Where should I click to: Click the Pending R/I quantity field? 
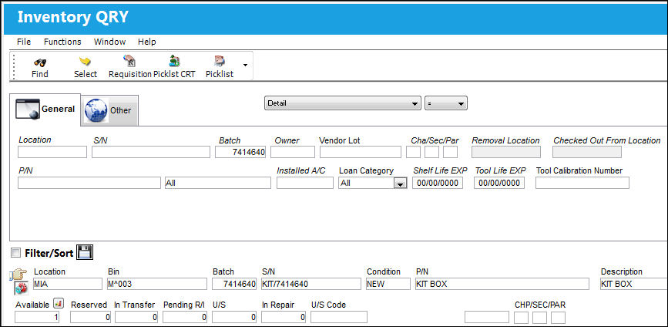pyautogui.click(x=185, y=317)
